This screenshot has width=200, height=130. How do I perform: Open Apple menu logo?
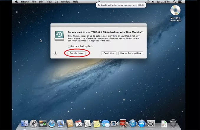[17, 2]
